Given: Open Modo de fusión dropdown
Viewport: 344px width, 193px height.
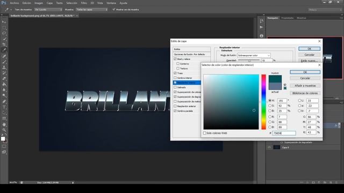Looking at the screenshot, I should point(254,55).
